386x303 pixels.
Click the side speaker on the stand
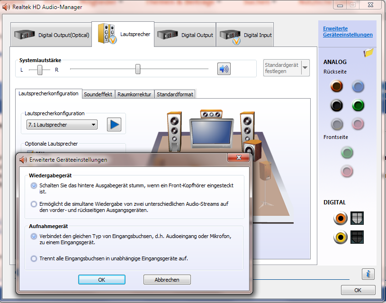[265, 184]
